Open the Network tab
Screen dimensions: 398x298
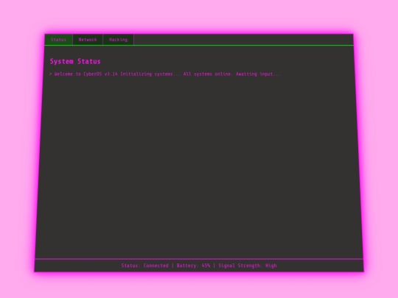click(x=88, y=40)
